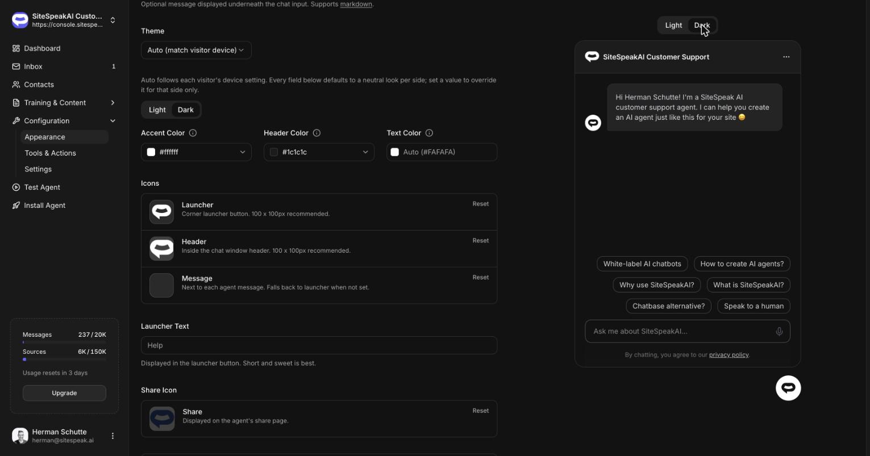Show Header Color info tooltip icon
The height and width of the screenshot is (456, 870).
[317, 133]
